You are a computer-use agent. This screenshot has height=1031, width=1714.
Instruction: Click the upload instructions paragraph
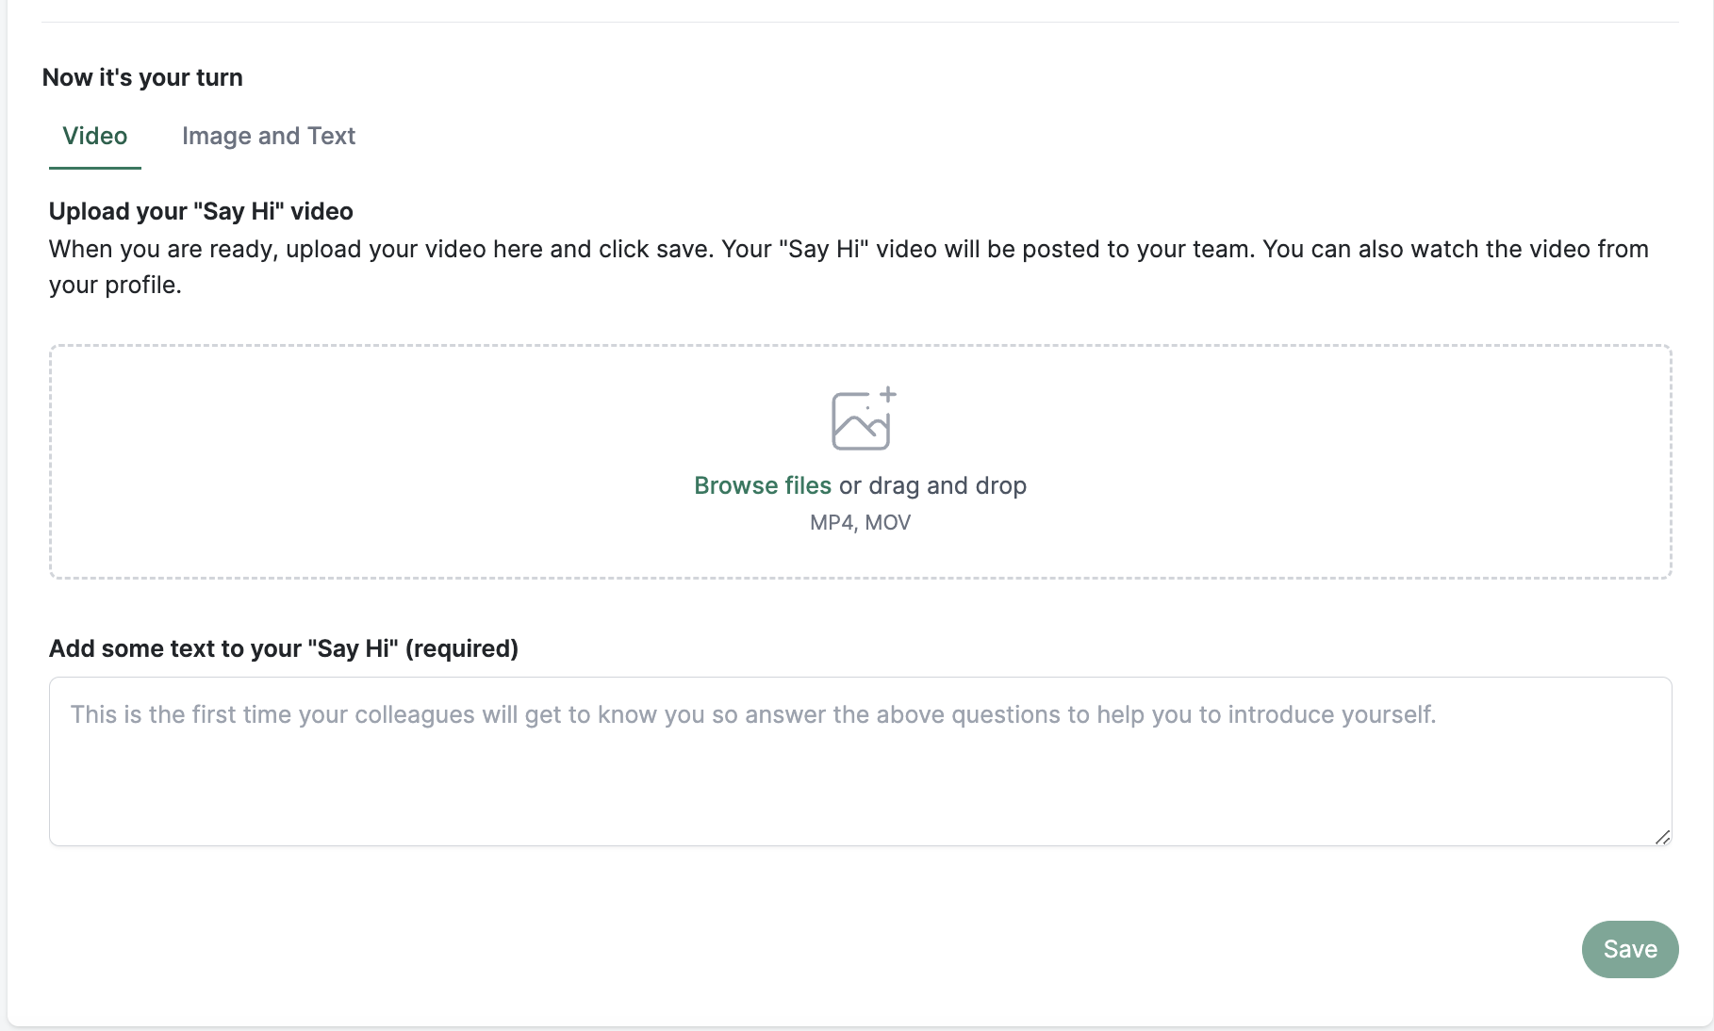[849, 267]
